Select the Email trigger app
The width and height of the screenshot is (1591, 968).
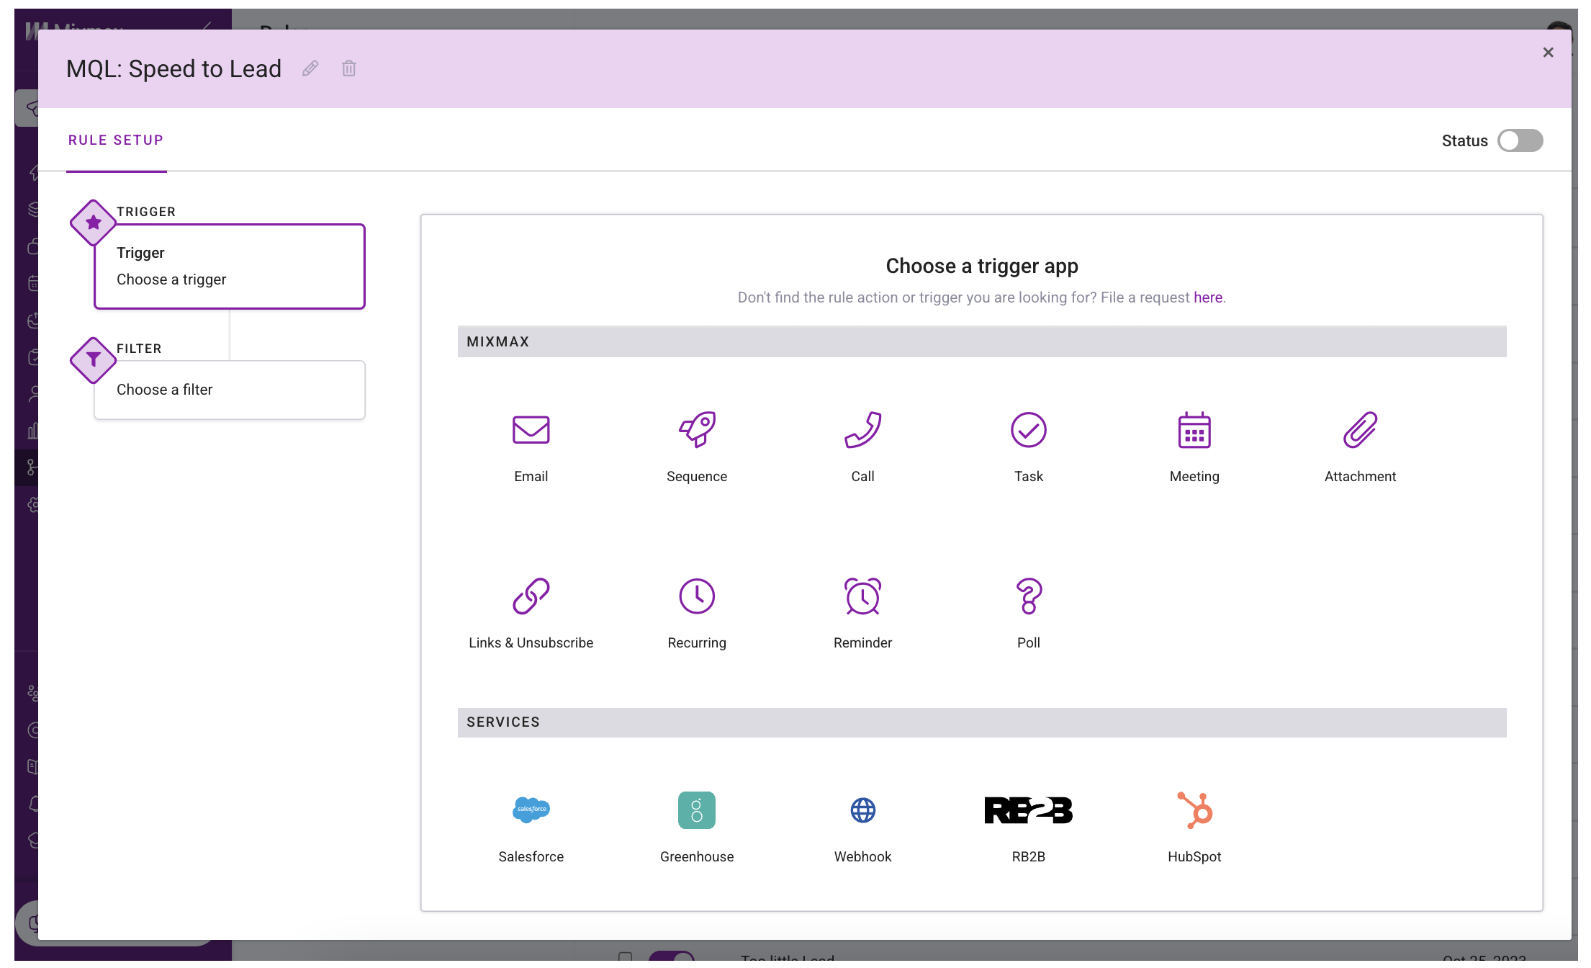tap(531, 447)
